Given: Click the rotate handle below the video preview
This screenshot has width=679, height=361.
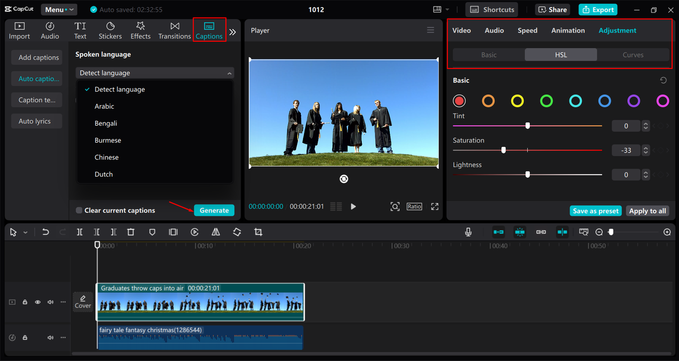Looking at the screenshot, I should pyautogui.click(x=344, y=179).
